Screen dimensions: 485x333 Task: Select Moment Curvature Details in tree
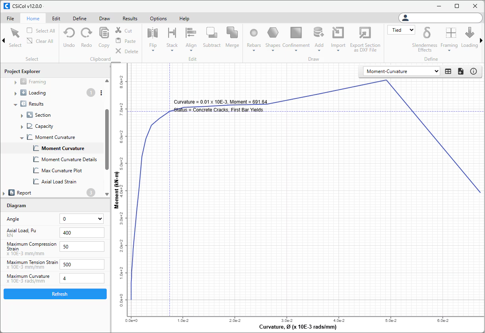[69, 160]
